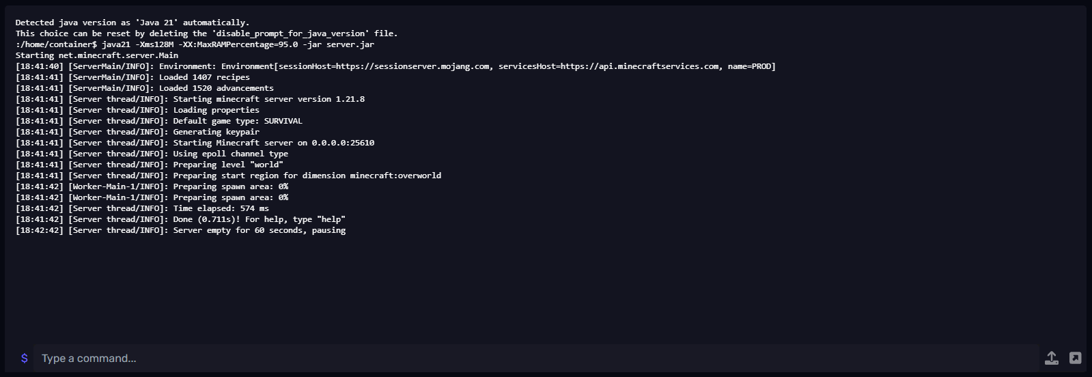Click the "Preparing level "world"" log line
1092x377 pixels.
(227, 165)
